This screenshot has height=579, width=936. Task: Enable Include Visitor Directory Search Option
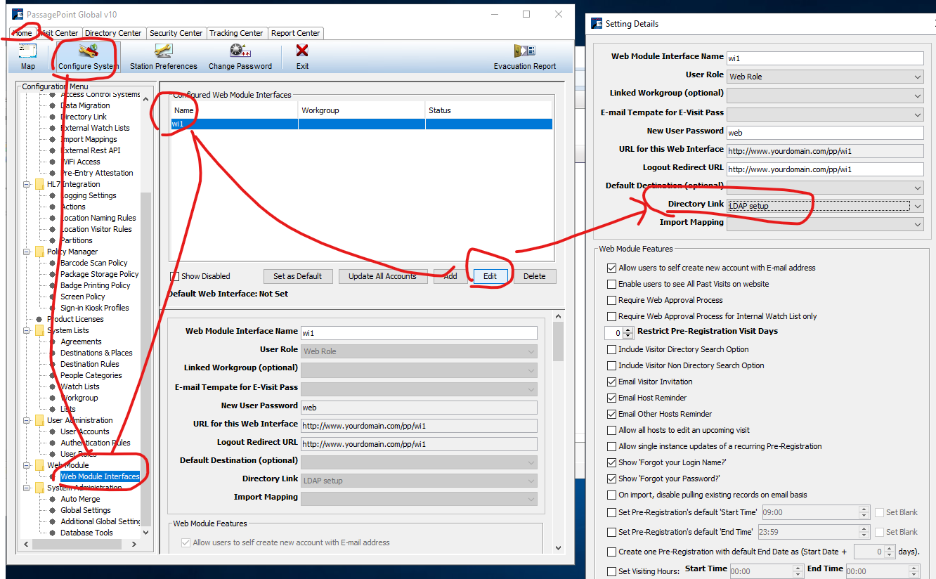point(611,349)
